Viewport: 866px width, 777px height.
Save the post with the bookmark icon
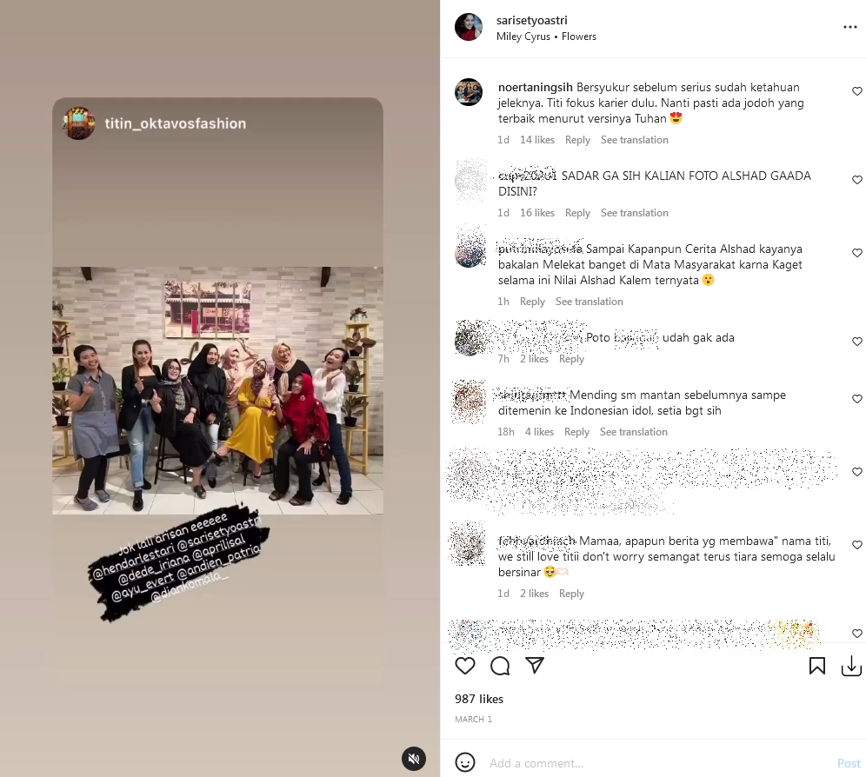pyautogui.click(x=816, y=666)
